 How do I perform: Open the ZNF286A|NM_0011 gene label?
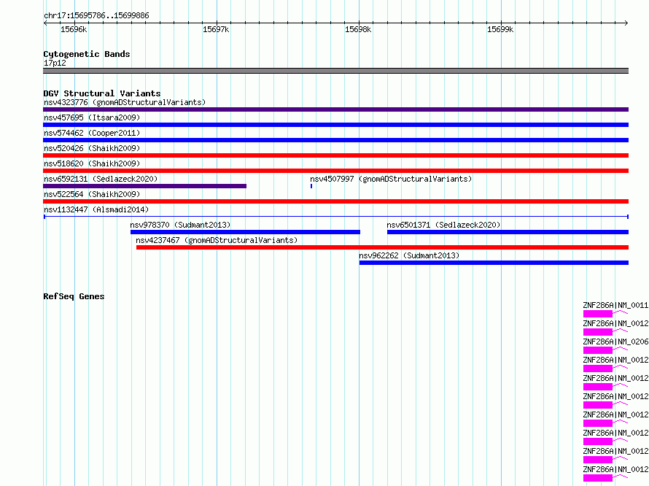pyautogui.click(x=615, y=305)
